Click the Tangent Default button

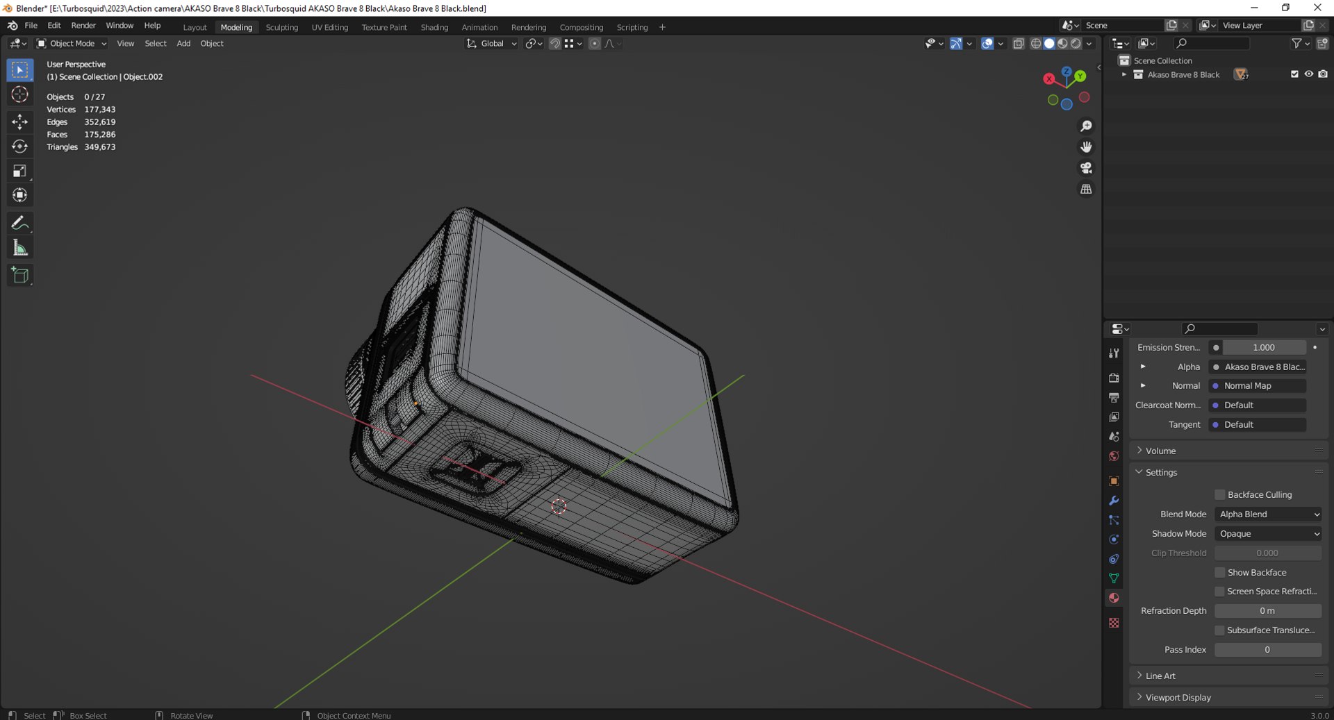coord(1258,424)
